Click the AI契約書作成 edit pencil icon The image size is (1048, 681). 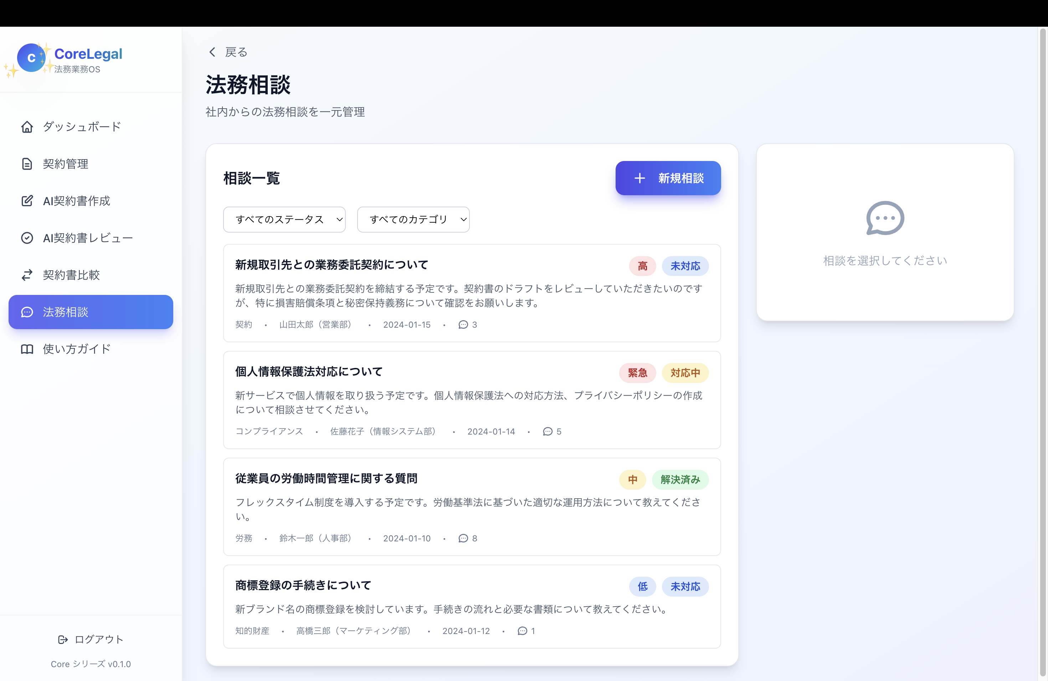click(x=27, y=201)
